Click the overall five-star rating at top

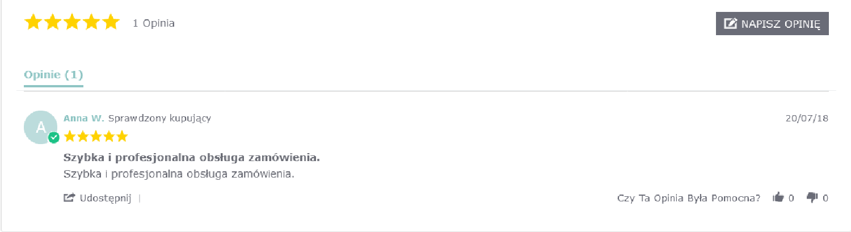point(71,23)
